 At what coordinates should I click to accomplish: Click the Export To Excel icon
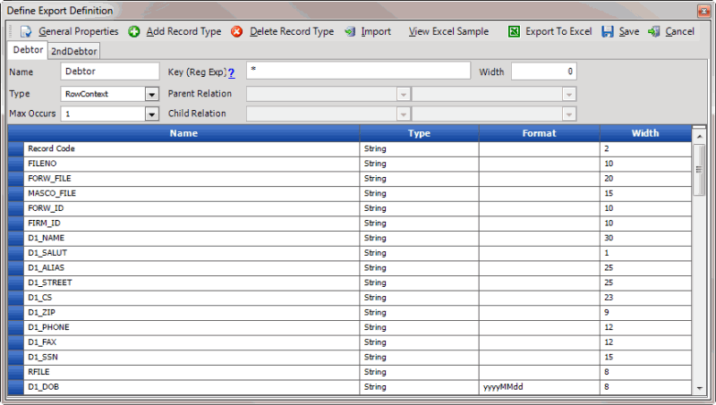514,31
